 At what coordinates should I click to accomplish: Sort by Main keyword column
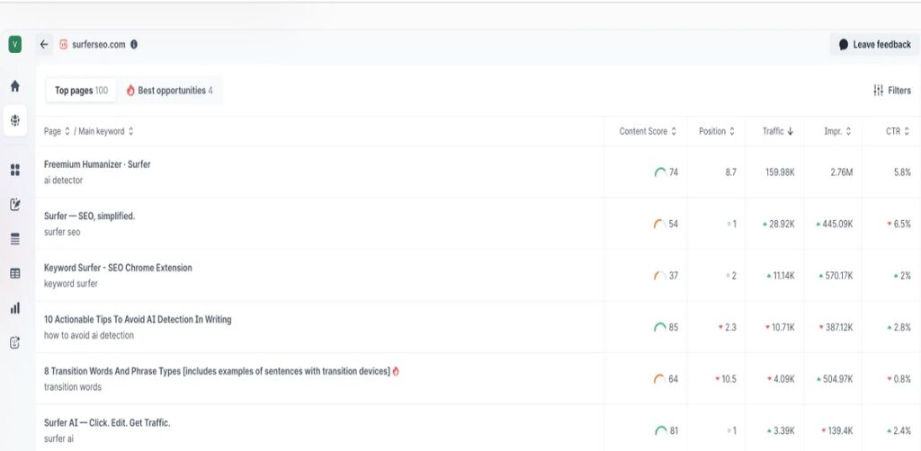[x=106, y=131]
